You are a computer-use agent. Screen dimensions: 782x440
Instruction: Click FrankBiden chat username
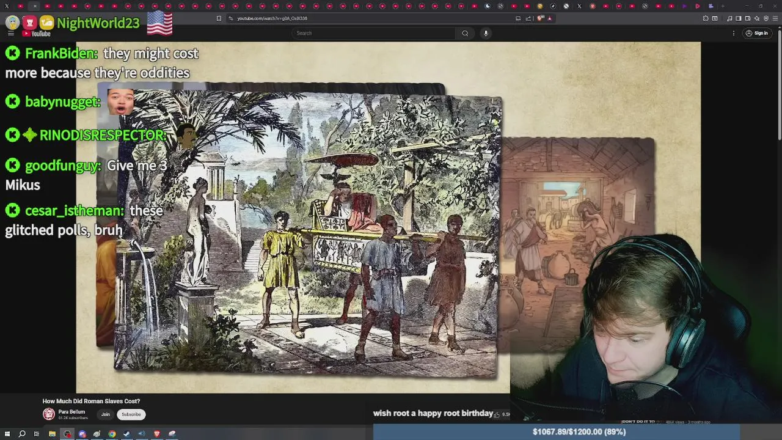(60, 54)
